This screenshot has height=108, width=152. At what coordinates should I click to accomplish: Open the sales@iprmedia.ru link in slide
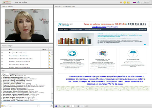[99, 27]
